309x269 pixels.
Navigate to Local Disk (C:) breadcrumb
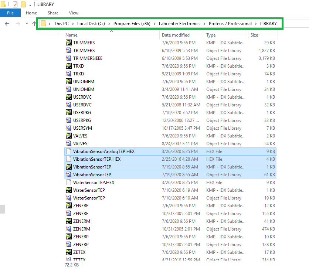(x=91, y=24)
